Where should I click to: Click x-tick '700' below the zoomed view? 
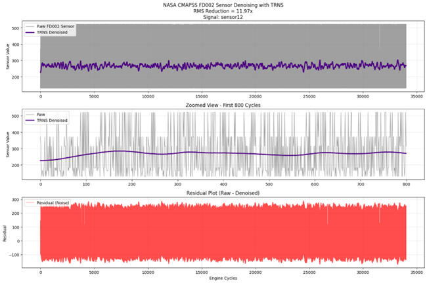(361, 184)
